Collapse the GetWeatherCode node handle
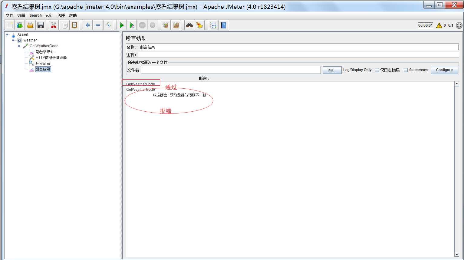Screen dimensions: 464x260 tap(19, 46)
